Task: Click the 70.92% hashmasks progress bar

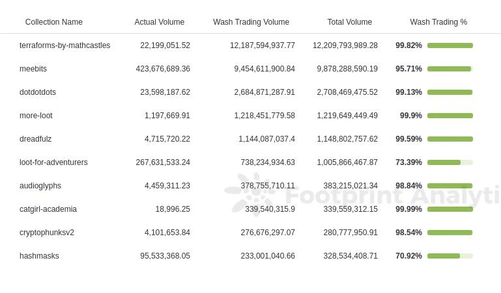Action: point(450,256)
